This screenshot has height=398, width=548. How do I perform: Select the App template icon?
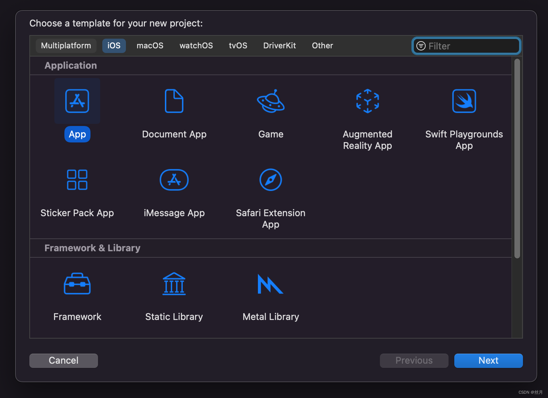click(x=77, y=101)
